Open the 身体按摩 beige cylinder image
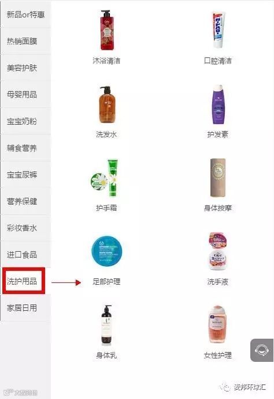274x399 pixels. pos(218,178)
